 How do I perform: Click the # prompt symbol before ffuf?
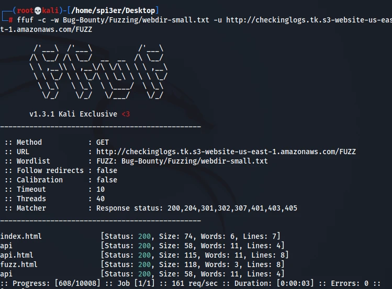[x=10, y=20]
